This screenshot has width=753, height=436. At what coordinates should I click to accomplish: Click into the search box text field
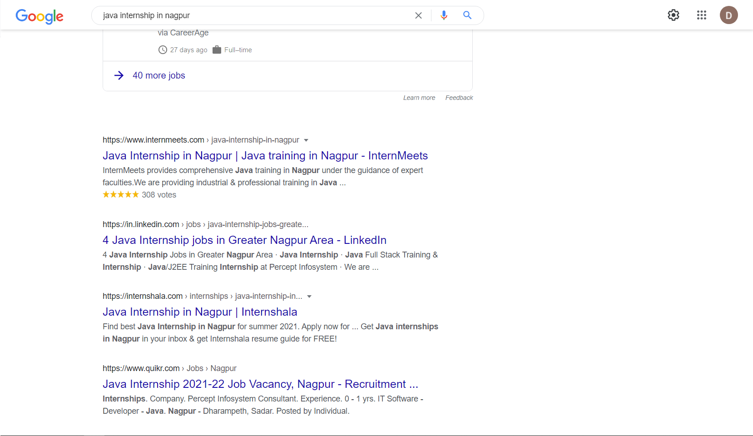tap(254, 15)
